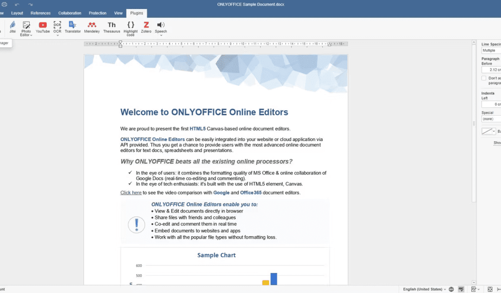Viewport: 501px width, 293px height.
Task: Click the scroll up arrow of the document
Action: coord(474,42)
